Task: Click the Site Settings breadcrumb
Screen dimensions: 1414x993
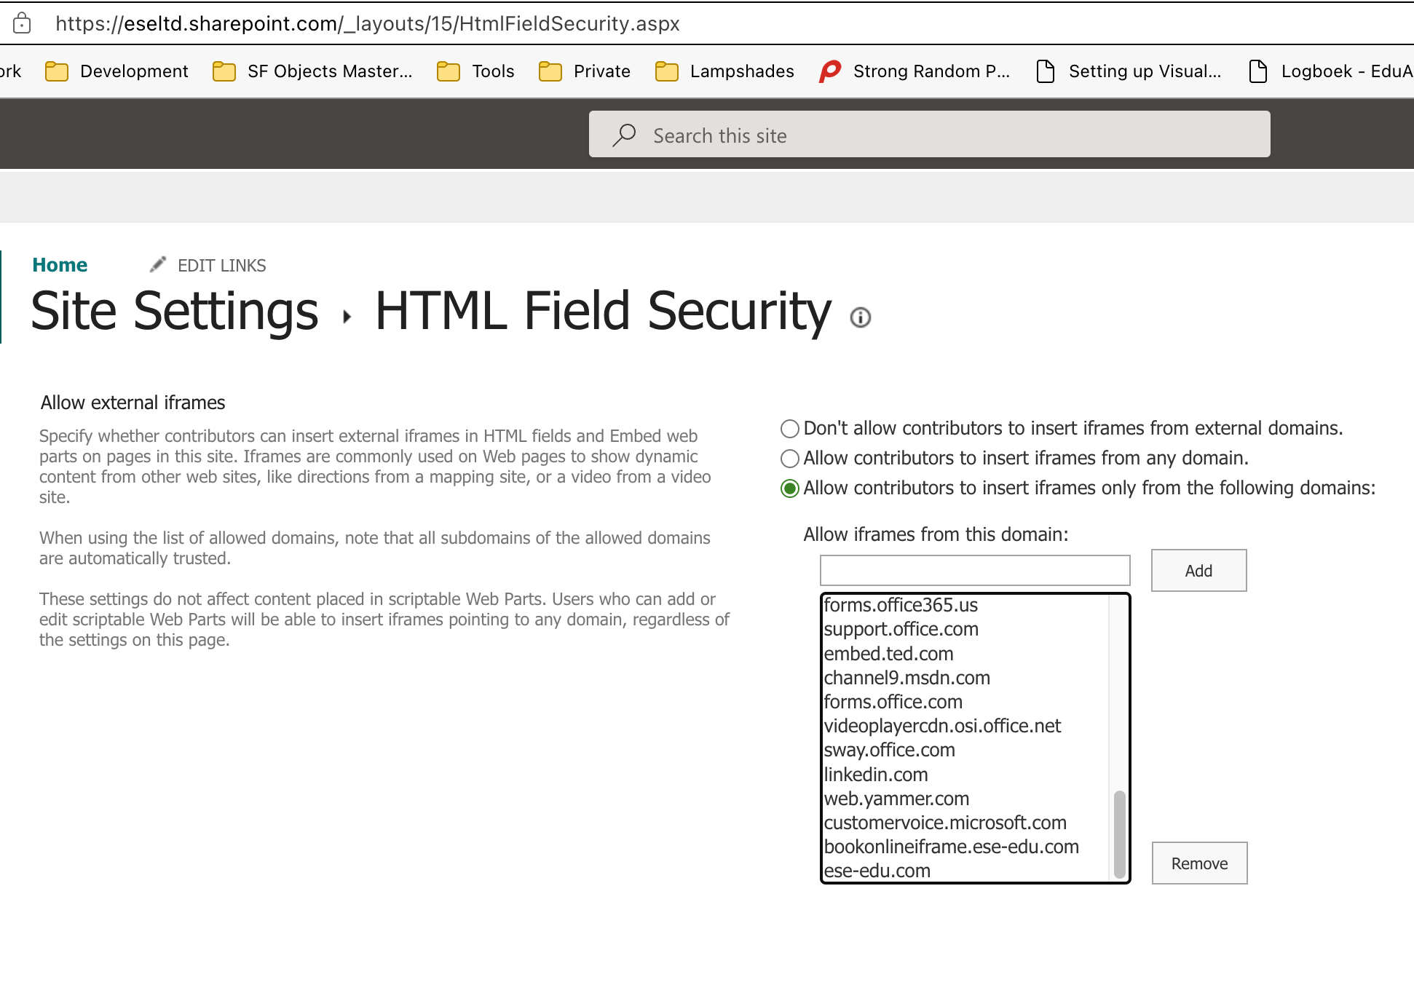Action: point(175,312)
